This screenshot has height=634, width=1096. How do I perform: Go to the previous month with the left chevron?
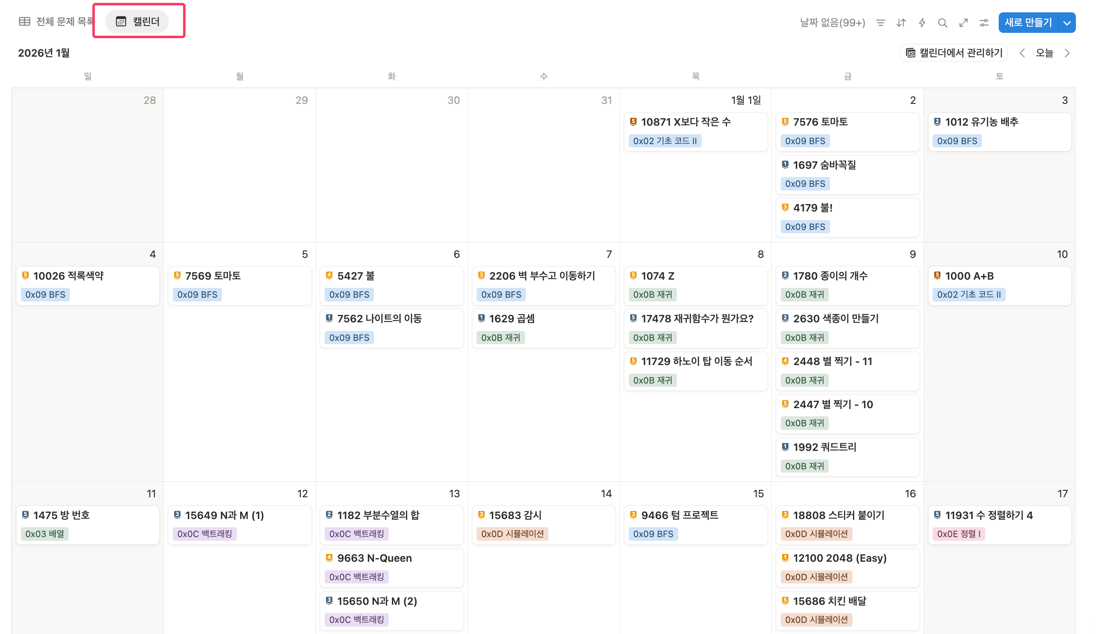(1022, 53)
